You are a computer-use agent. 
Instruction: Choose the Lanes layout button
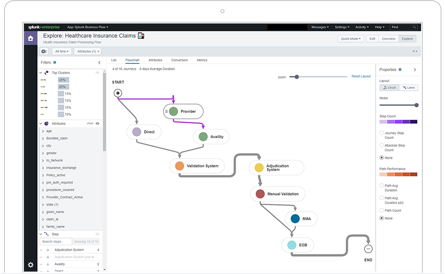coord(409,88)
